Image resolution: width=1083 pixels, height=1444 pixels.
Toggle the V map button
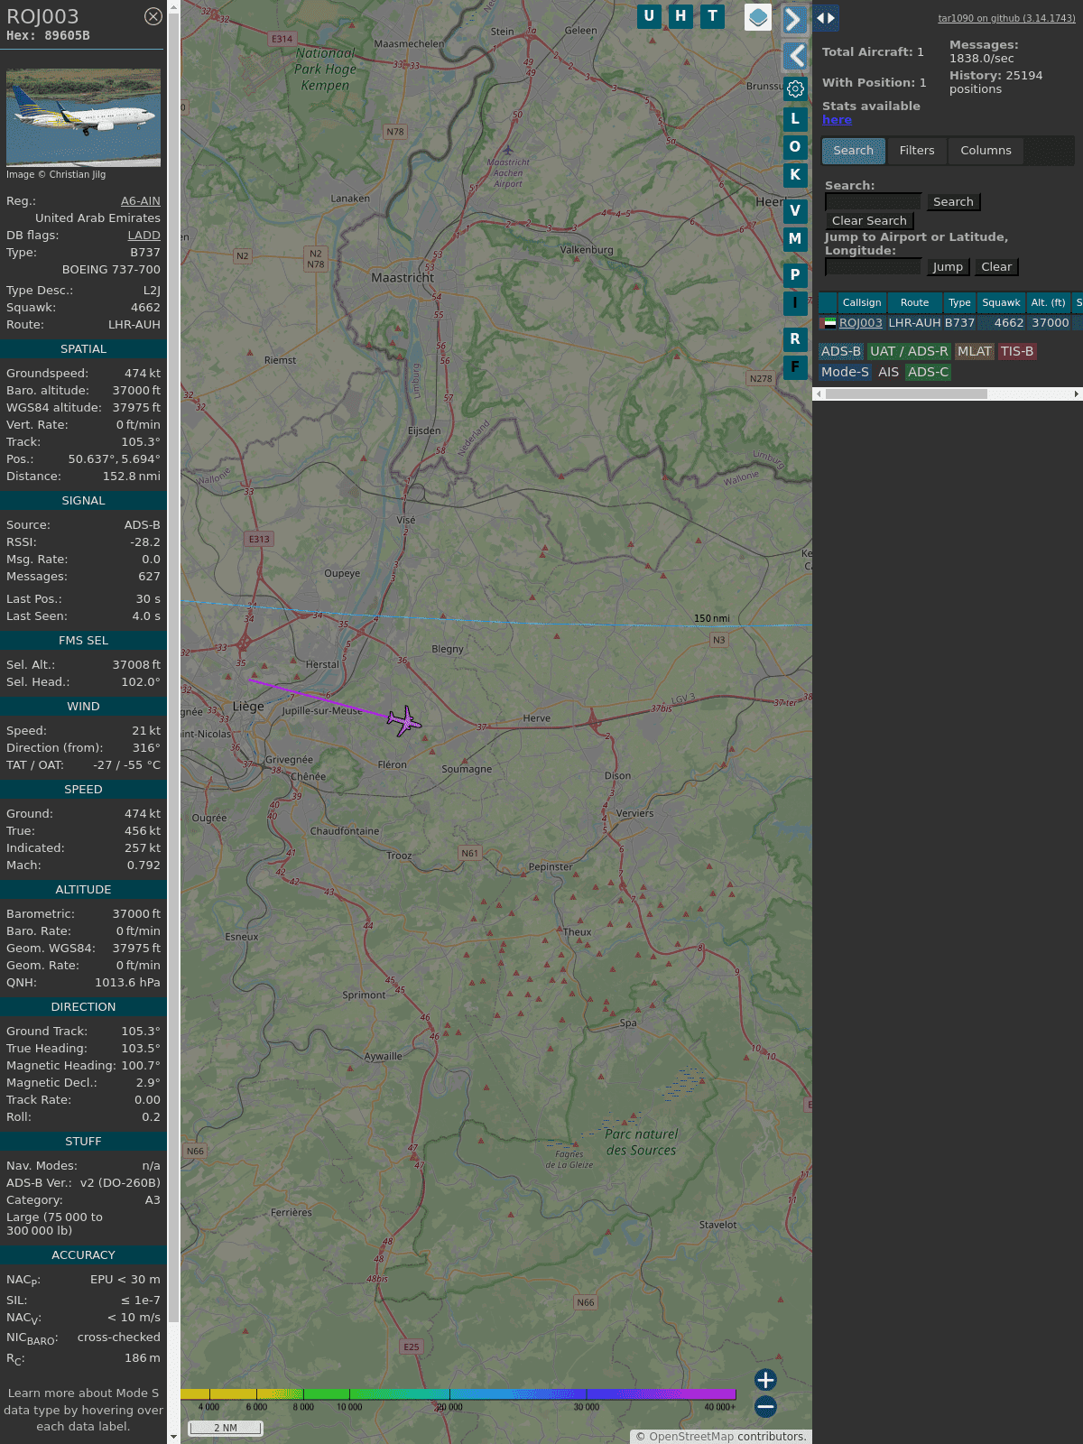click(795, 211)
